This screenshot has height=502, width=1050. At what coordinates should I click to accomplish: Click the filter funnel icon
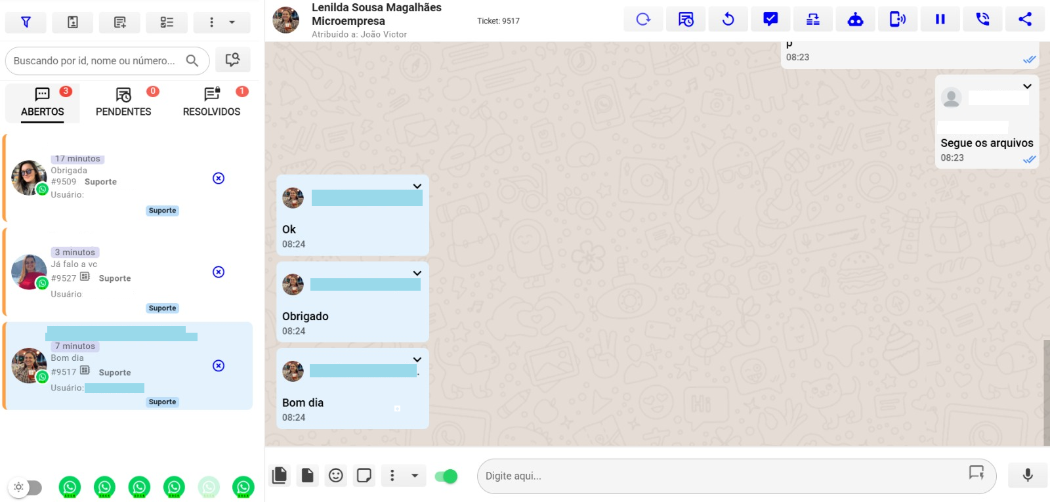point(26,22)
